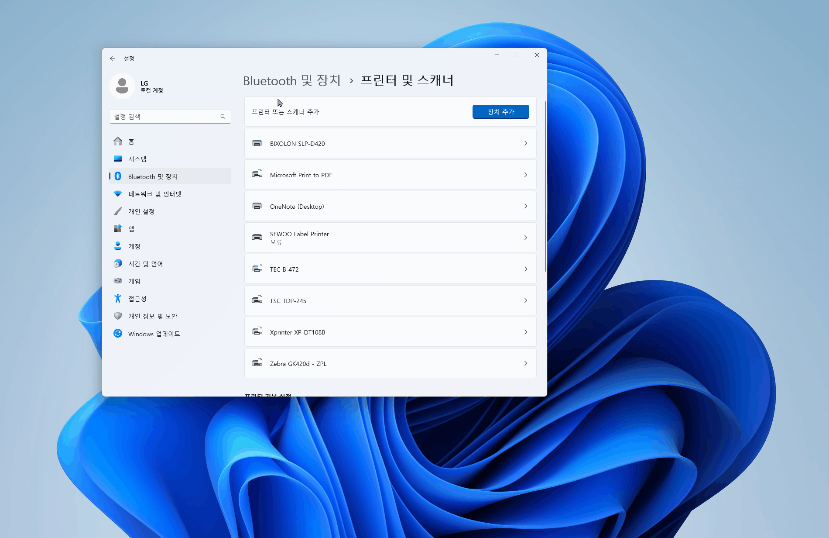Open the 접근성 settings section

point(170,299)
